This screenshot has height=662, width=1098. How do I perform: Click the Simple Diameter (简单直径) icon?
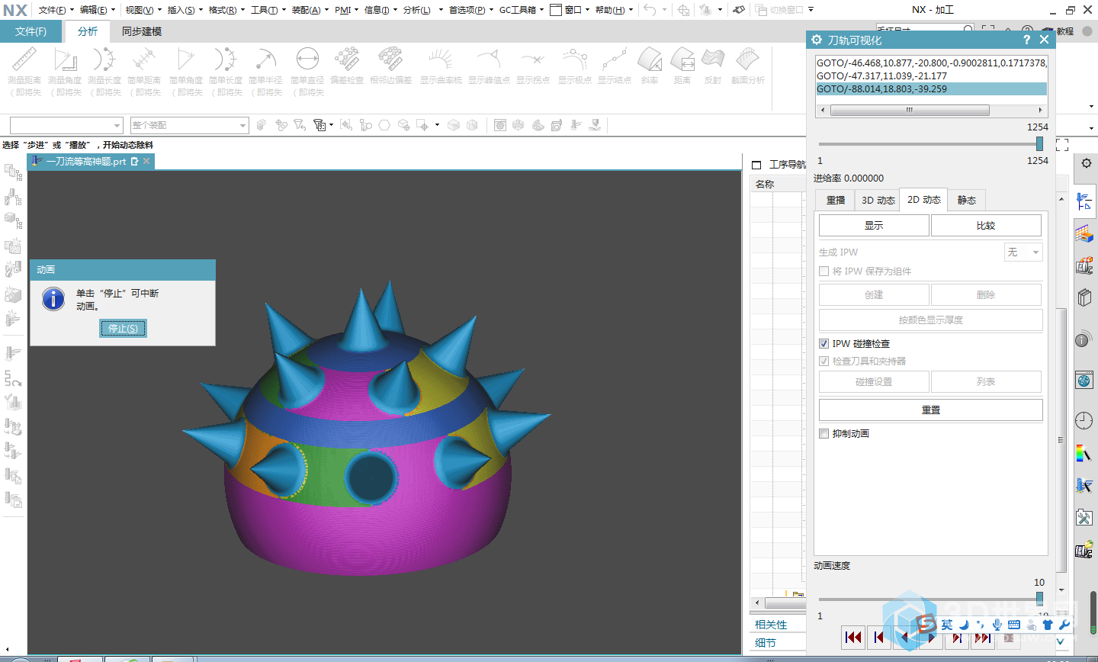pos(307,59)
